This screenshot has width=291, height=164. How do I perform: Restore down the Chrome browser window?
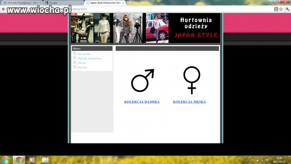(277, 2)
